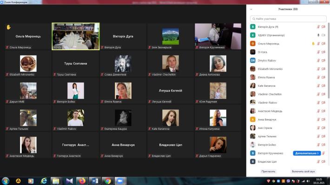The image size is (330, 185).
Task: Click camera-off icon next to Анна Винарчук
Action: 323,120
